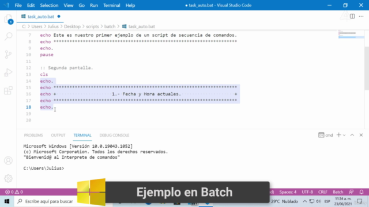Expand the batch breadcrumb

point(110,26)
